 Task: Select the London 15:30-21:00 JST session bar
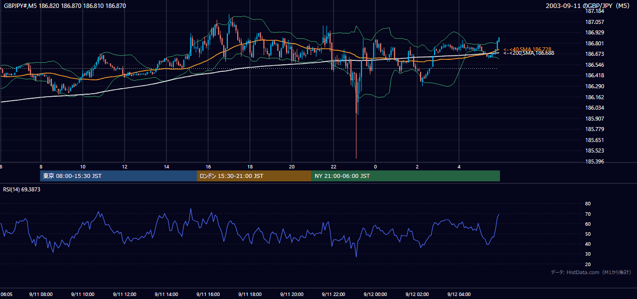pyautogui.click(x=254, y=176)
